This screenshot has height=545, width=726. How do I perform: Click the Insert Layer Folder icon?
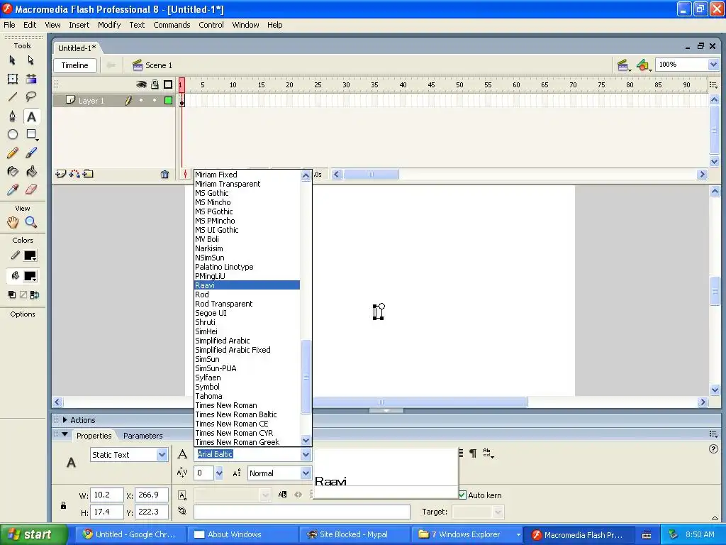click(88, 174)
